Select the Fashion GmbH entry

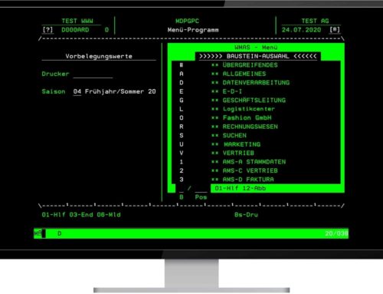[247, 117]
